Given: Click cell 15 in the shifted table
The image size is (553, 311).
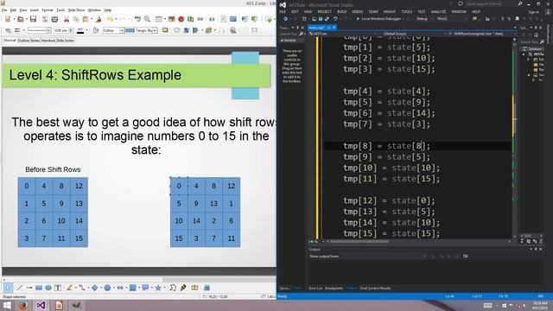Looking at the screenshot, I should tap(179, 238).
